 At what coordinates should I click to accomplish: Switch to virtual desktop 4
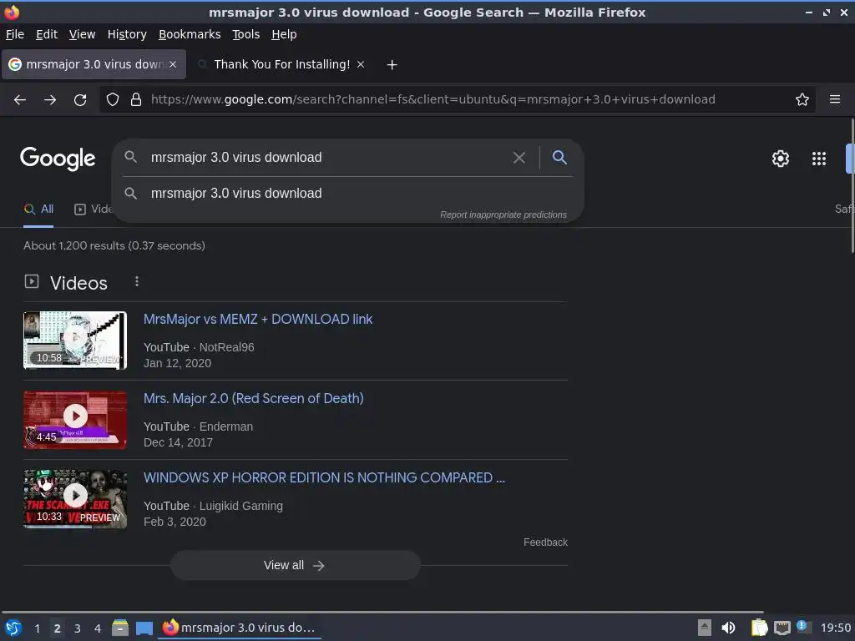[98, 628]
